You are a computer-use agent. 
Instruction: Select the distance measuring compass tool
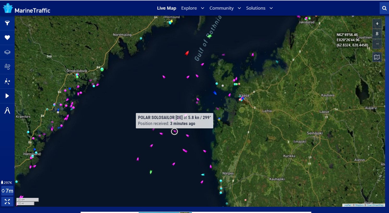pos(7,110)
